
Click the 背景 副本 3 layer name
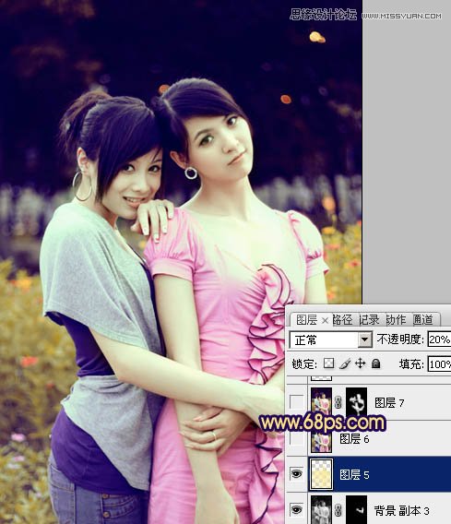(x=401, y=511)
